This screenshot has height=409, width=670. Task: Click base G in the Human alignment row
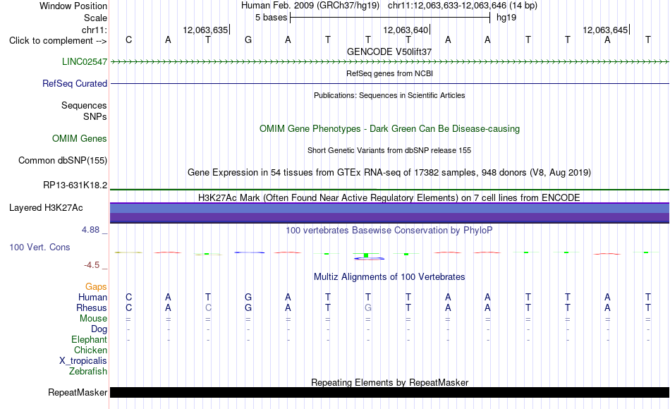pos(248,297)
